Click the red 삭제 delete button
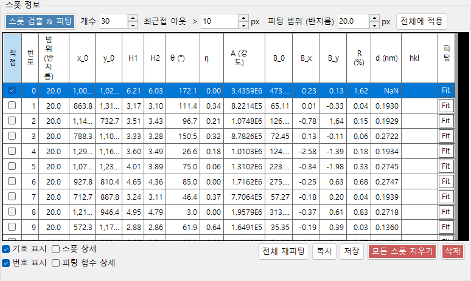The width and height of the screenshot is (471, 281). [x=452, y=251]
